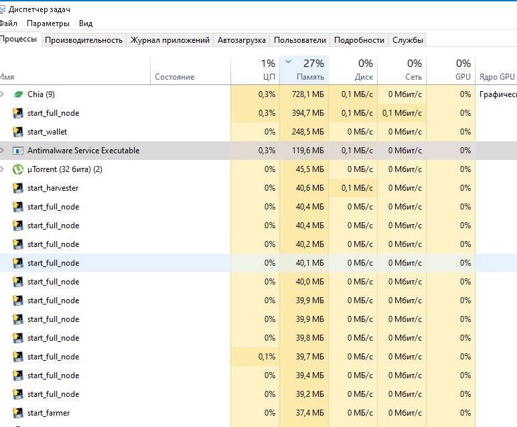
Task: Open the Параметры menu
Action: coord(48,23)
